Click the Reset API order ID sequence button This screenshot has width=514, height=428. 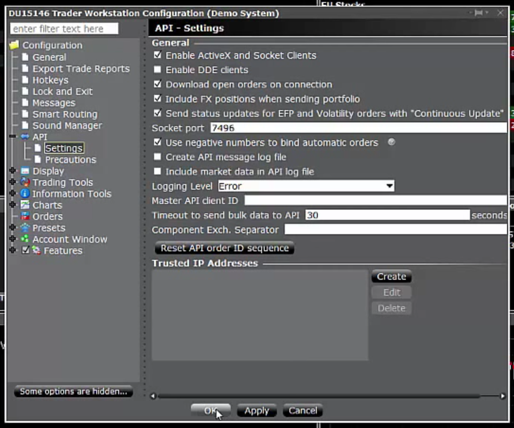click(x=224, y=248)
